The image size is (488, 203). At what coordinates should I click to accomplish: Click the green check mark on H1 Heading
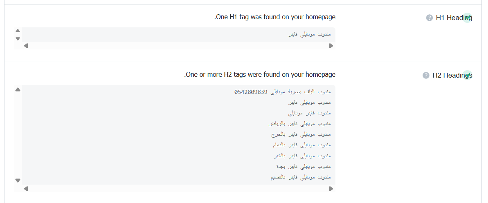[x=467, y=18]
